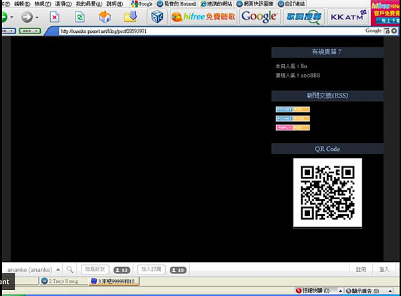Click the QR Code sidebar header
This screenshot has width=401, height=296.
pyautogui.click(x=327, y=149)
